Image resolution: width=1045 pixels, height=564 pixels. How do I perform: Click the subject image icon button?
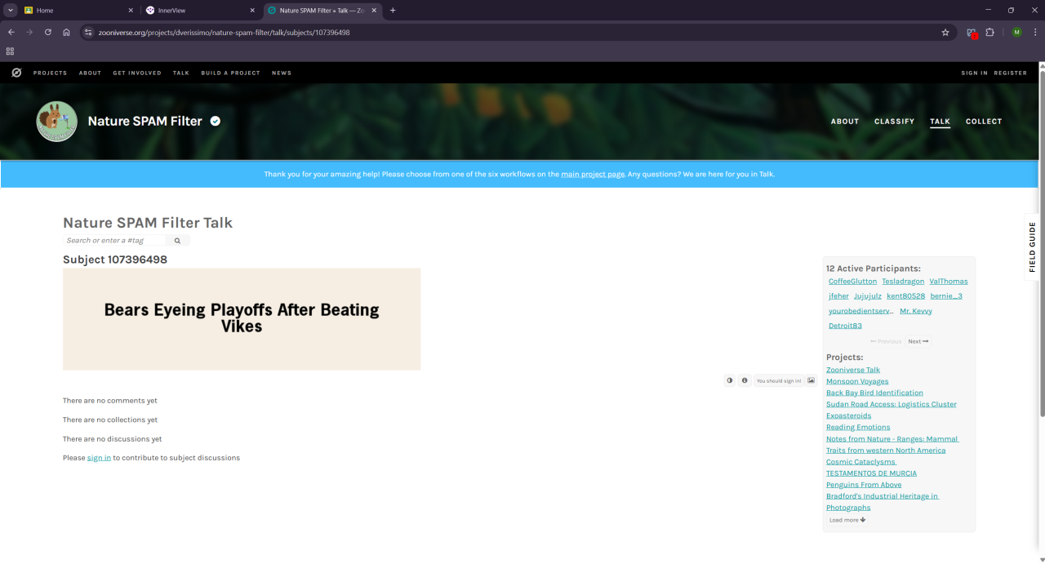coord(811,380)
